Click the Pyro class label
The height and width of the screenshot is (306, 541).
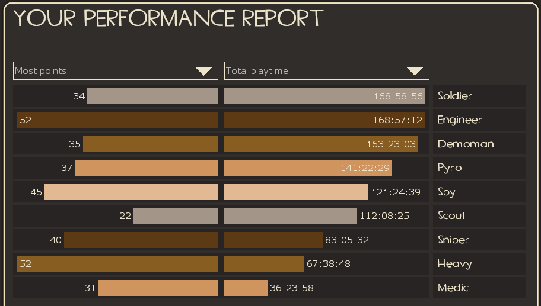tap(450, 168)
